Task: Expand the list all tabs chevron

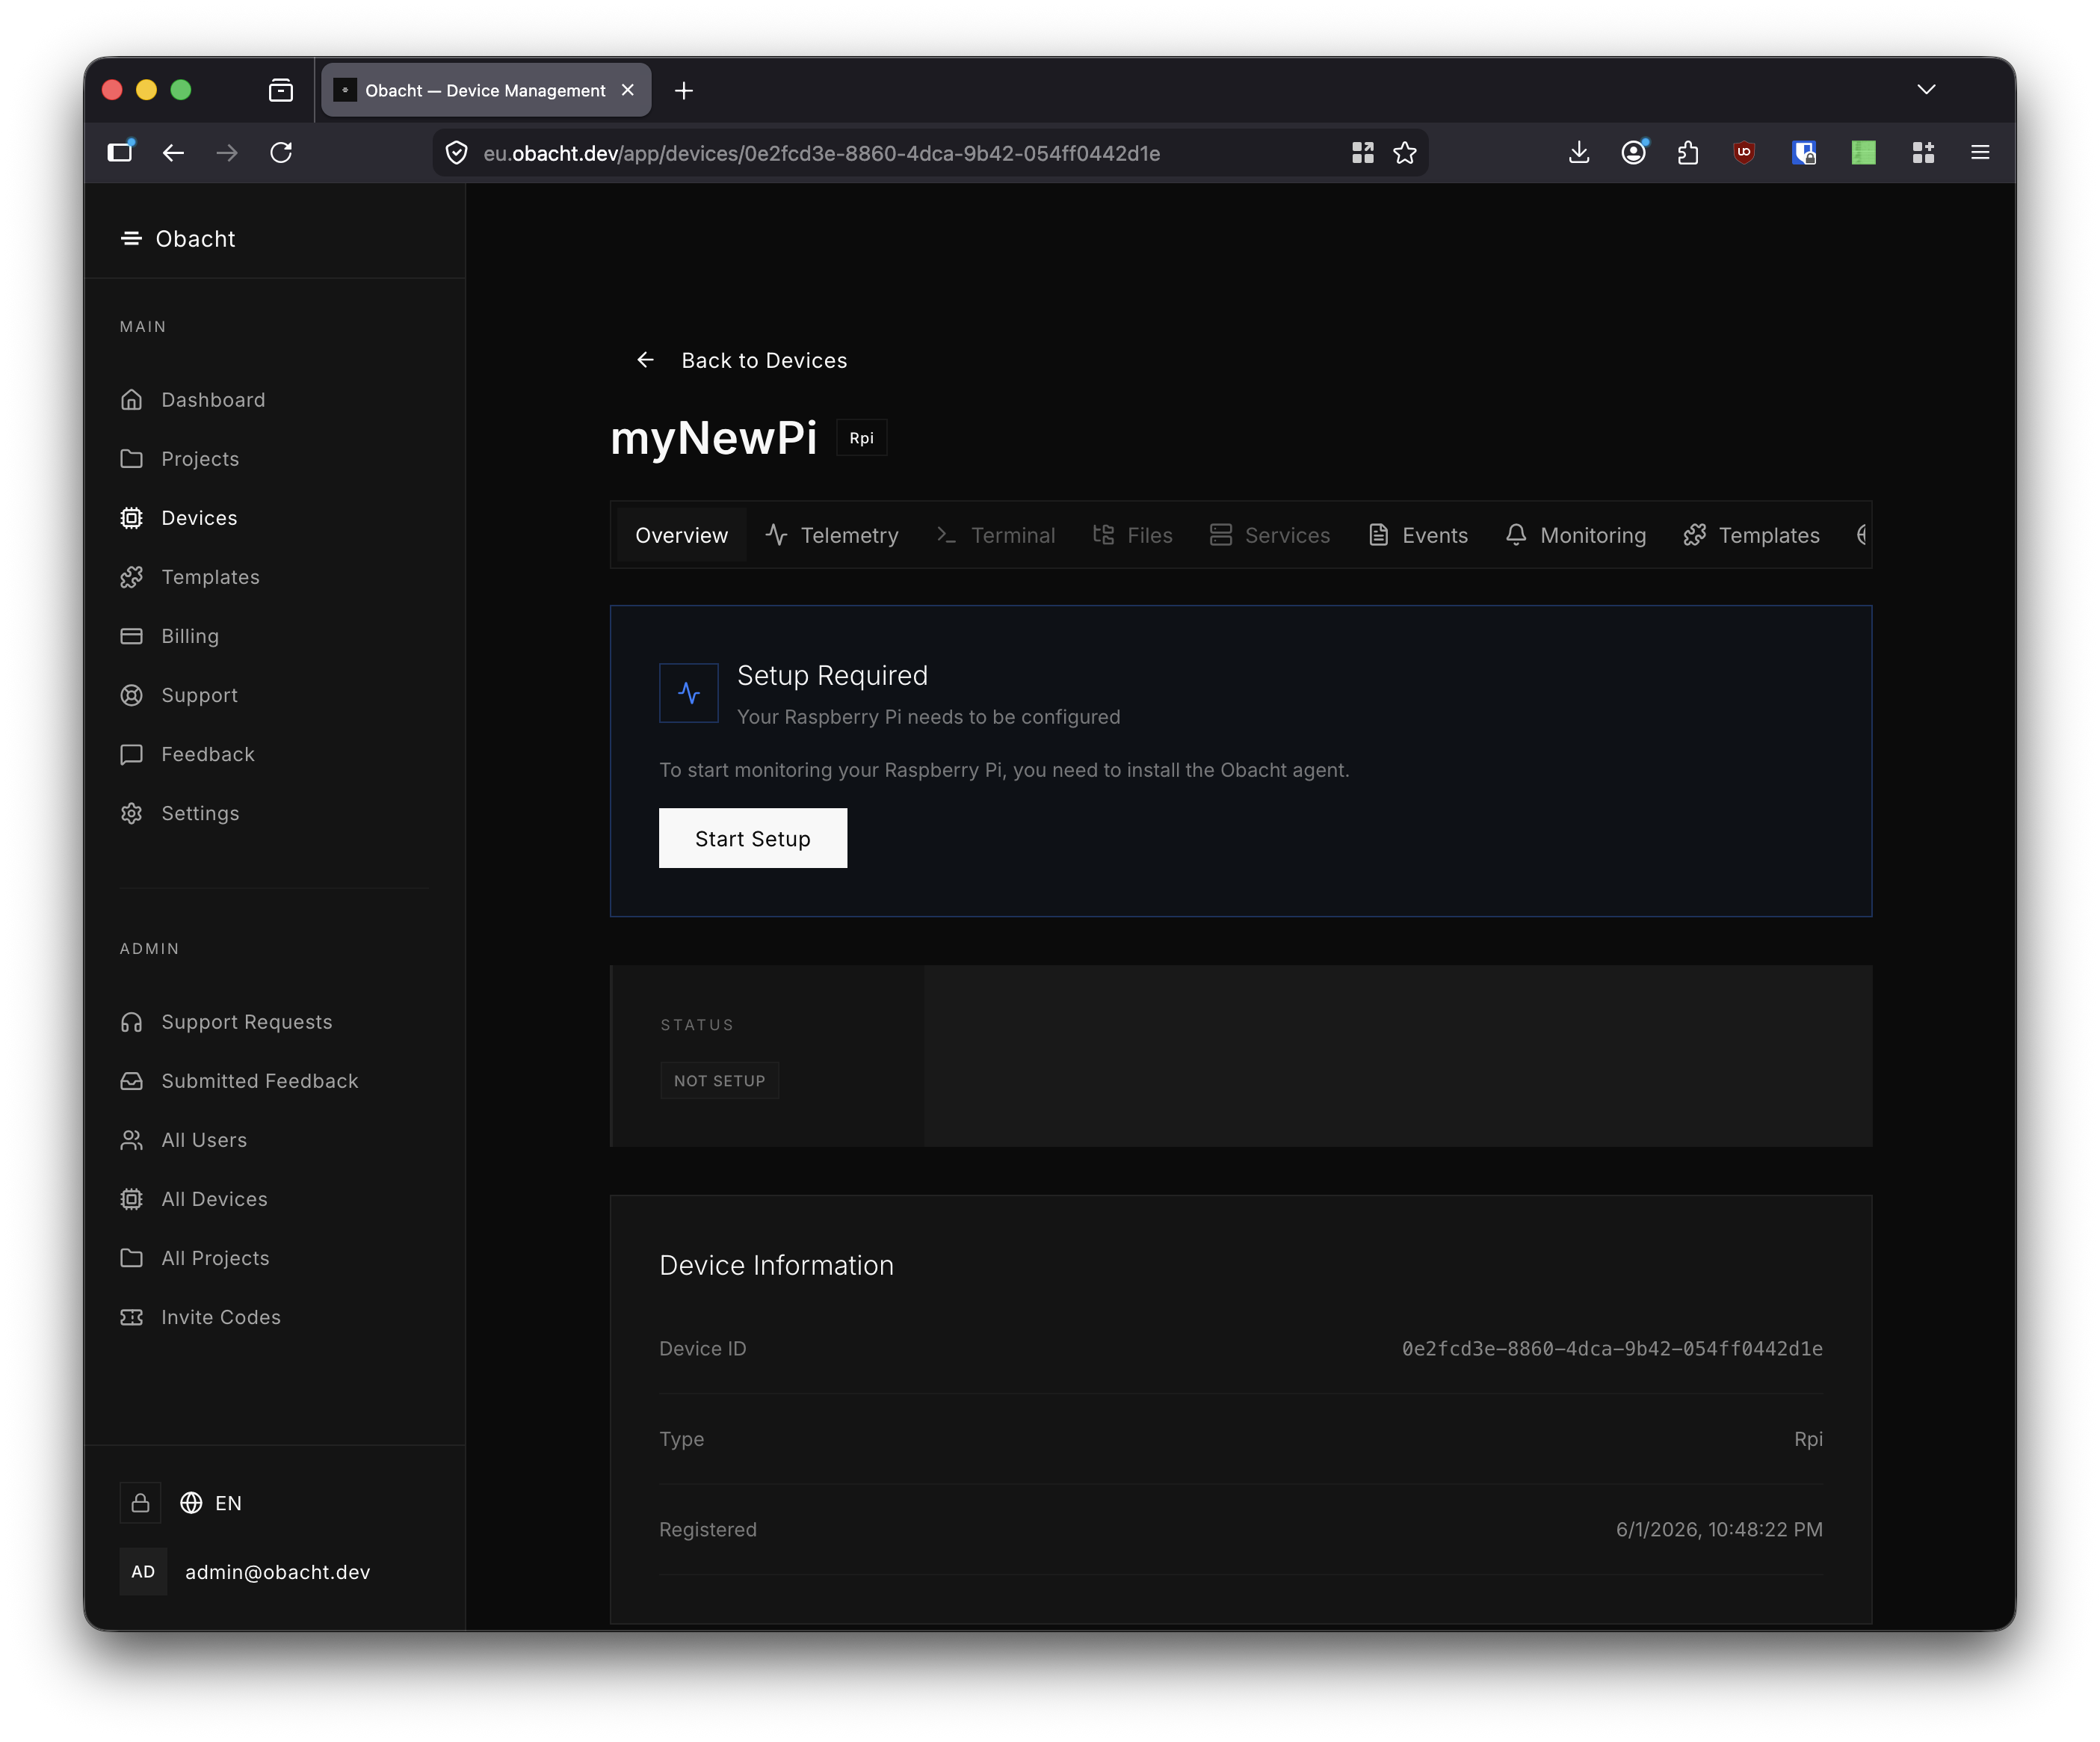Action: pos(1926,90)
